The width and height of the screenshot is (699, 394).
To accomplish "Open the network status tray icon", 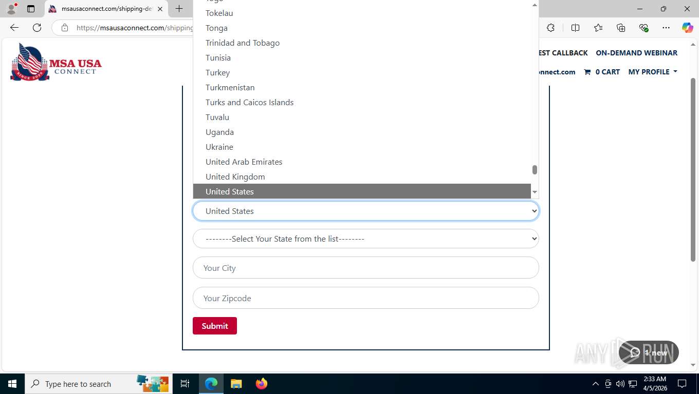I will coord(633,384).
